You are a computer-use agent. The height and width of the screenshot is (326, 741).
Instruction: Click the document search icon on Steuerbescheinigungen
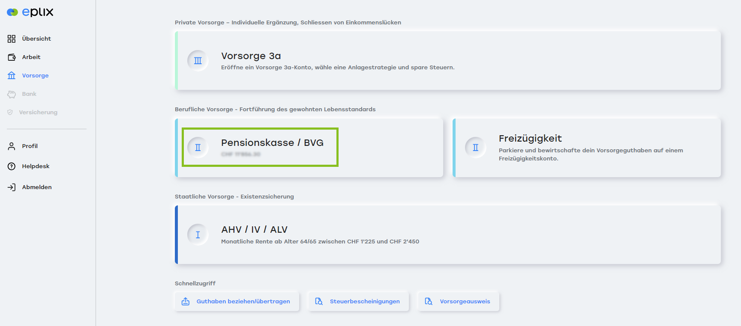[x=319, y=302]
